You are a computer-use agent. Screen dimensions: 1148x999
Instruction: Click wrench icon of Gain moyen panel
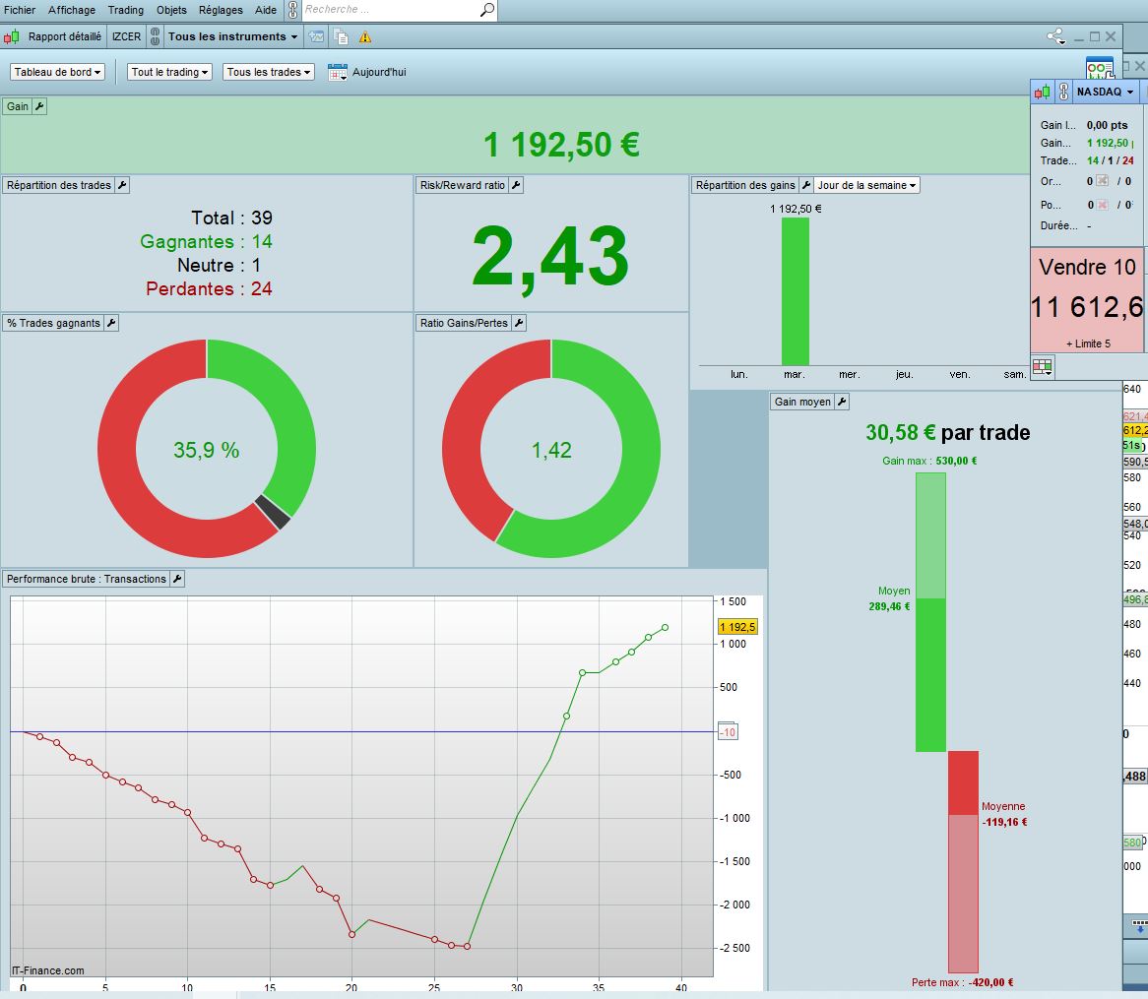(842, 401)
